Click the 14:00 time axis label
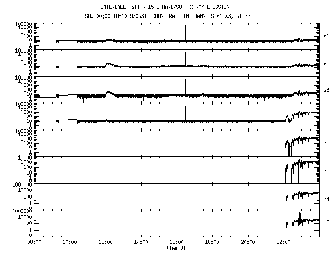This screenshot has width=336, height=256. tap(141, 242)
